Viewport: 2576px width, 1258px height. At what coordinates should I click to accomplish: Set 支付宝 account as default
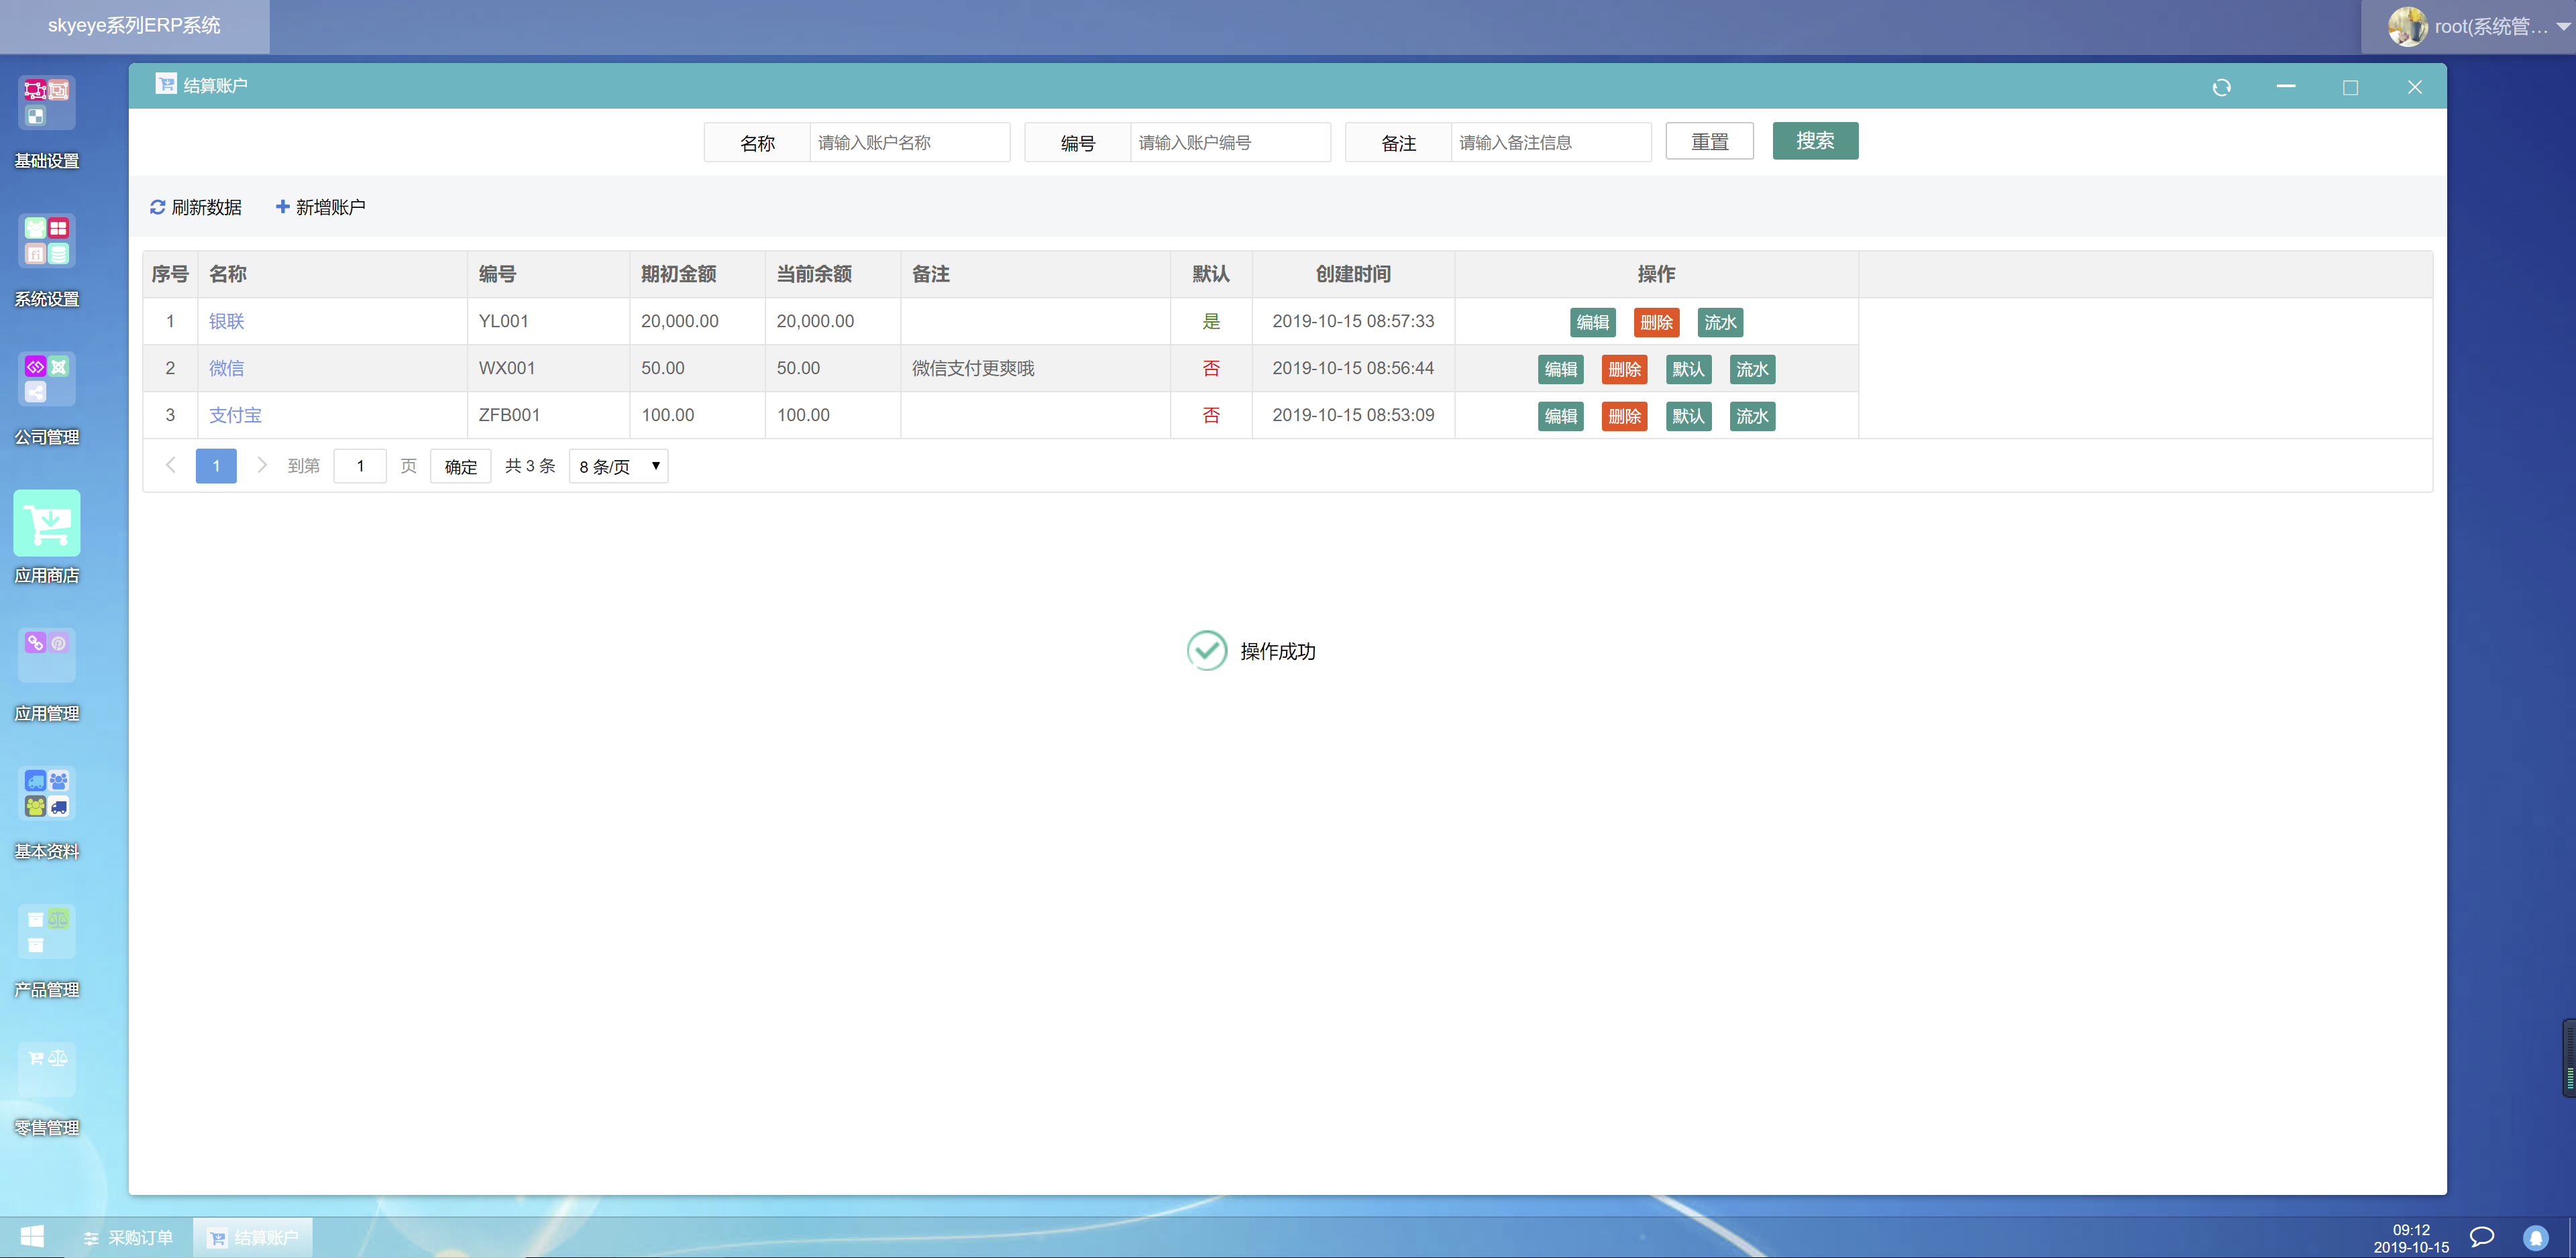point(1688,416)
